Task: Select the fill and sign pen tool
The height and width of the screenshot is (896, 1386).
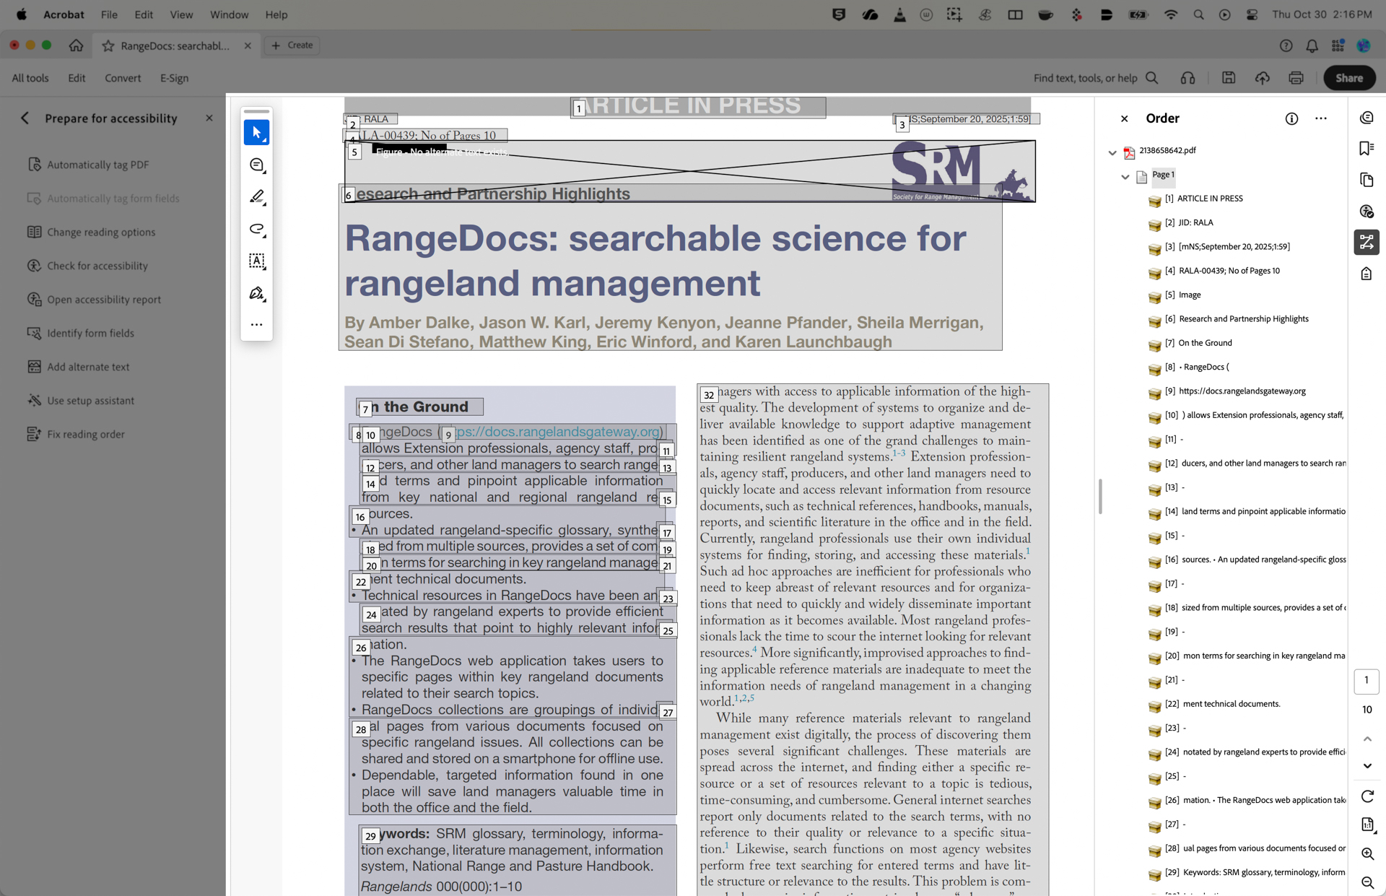Action: [x=256, y=293]
